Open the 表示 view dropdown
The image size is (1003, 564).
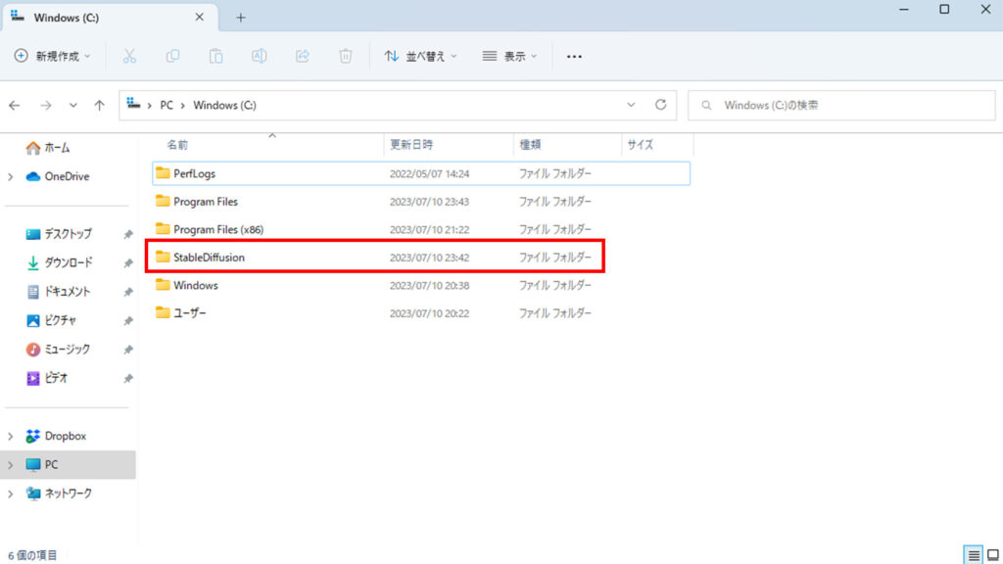tap(509, 56)
